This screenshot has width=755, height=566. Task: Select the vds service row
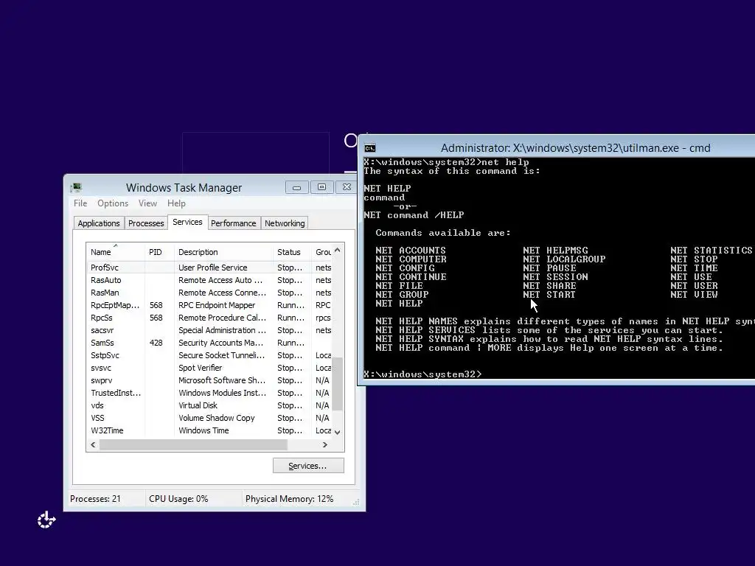(x=209, y=405)
